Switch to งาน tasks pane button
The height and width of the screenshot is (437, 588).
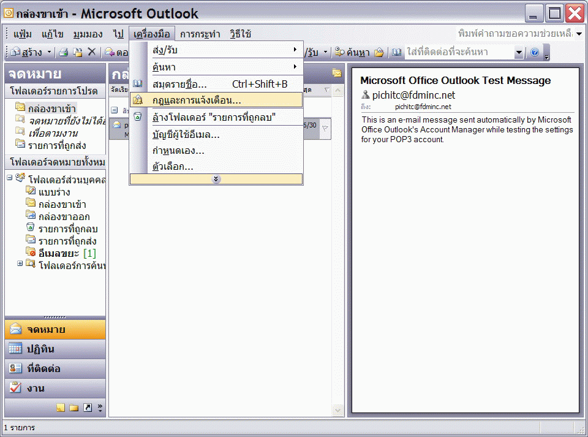click(55, 388)
